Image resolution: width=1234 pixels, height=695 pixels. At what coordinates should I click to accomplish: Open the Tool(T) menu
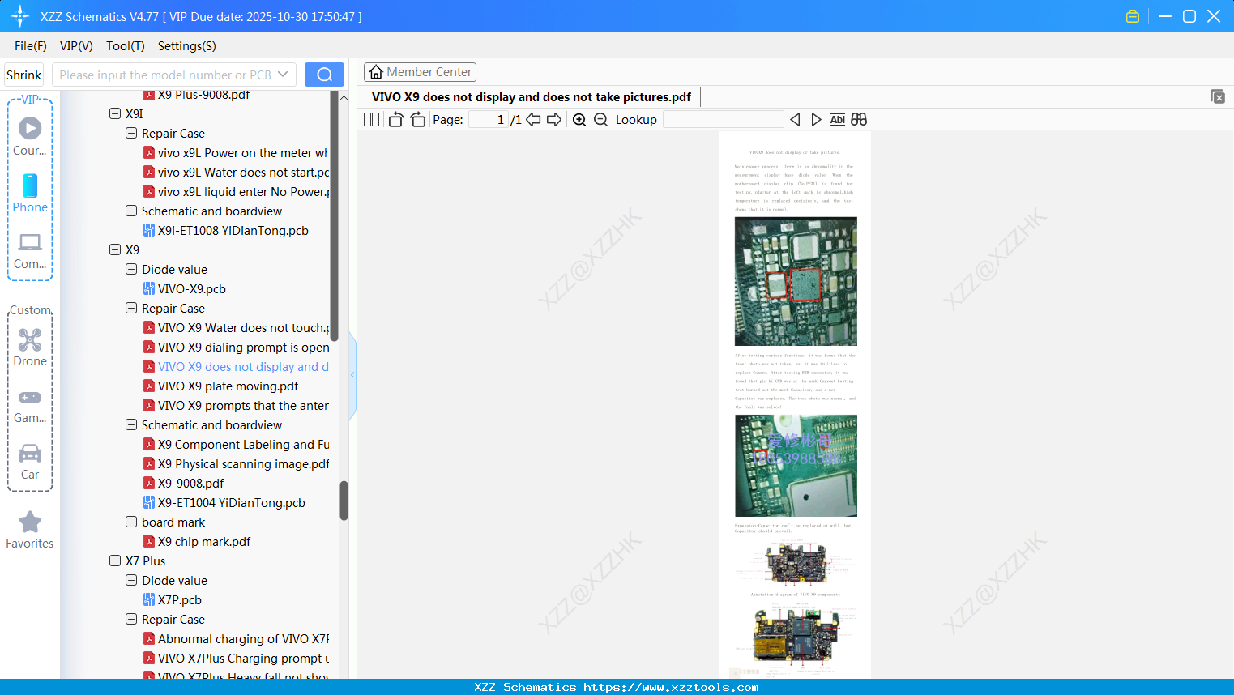[126, 46]
